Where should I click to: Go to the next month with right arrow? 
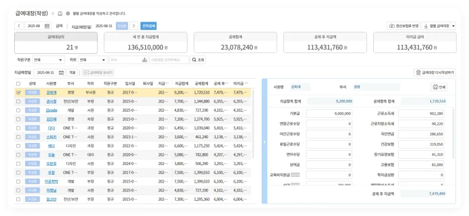tap(134, 26)
